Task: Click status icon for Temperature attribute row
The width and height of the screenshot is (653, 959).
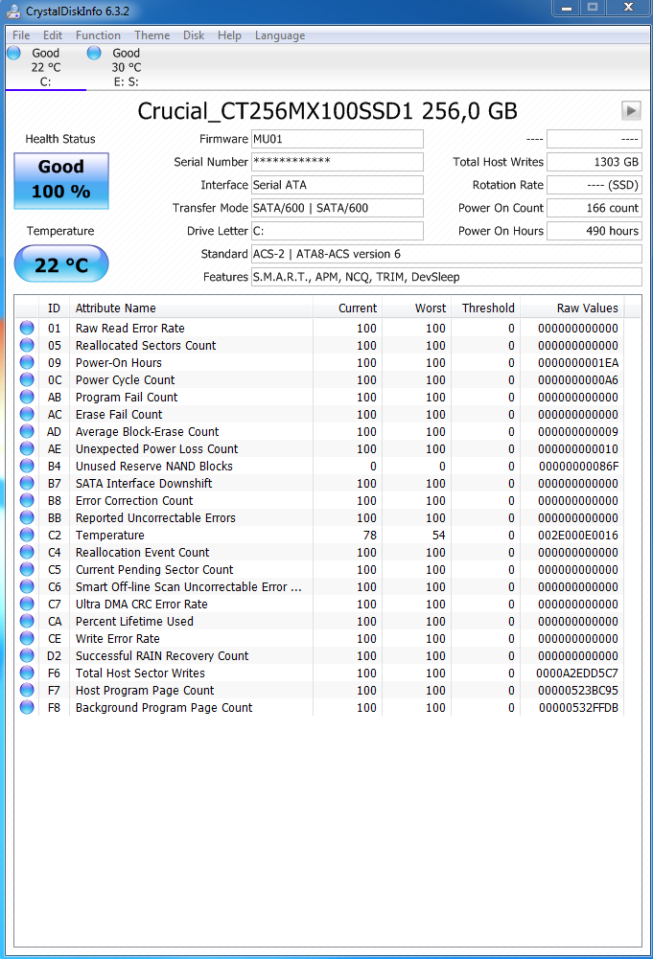Action: coord(27,535)
